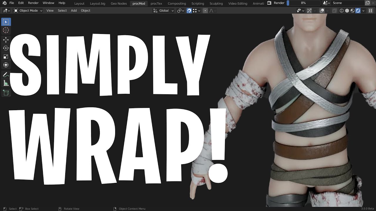
Task: Open the viewport Select menu
Action: click(62, 11)
